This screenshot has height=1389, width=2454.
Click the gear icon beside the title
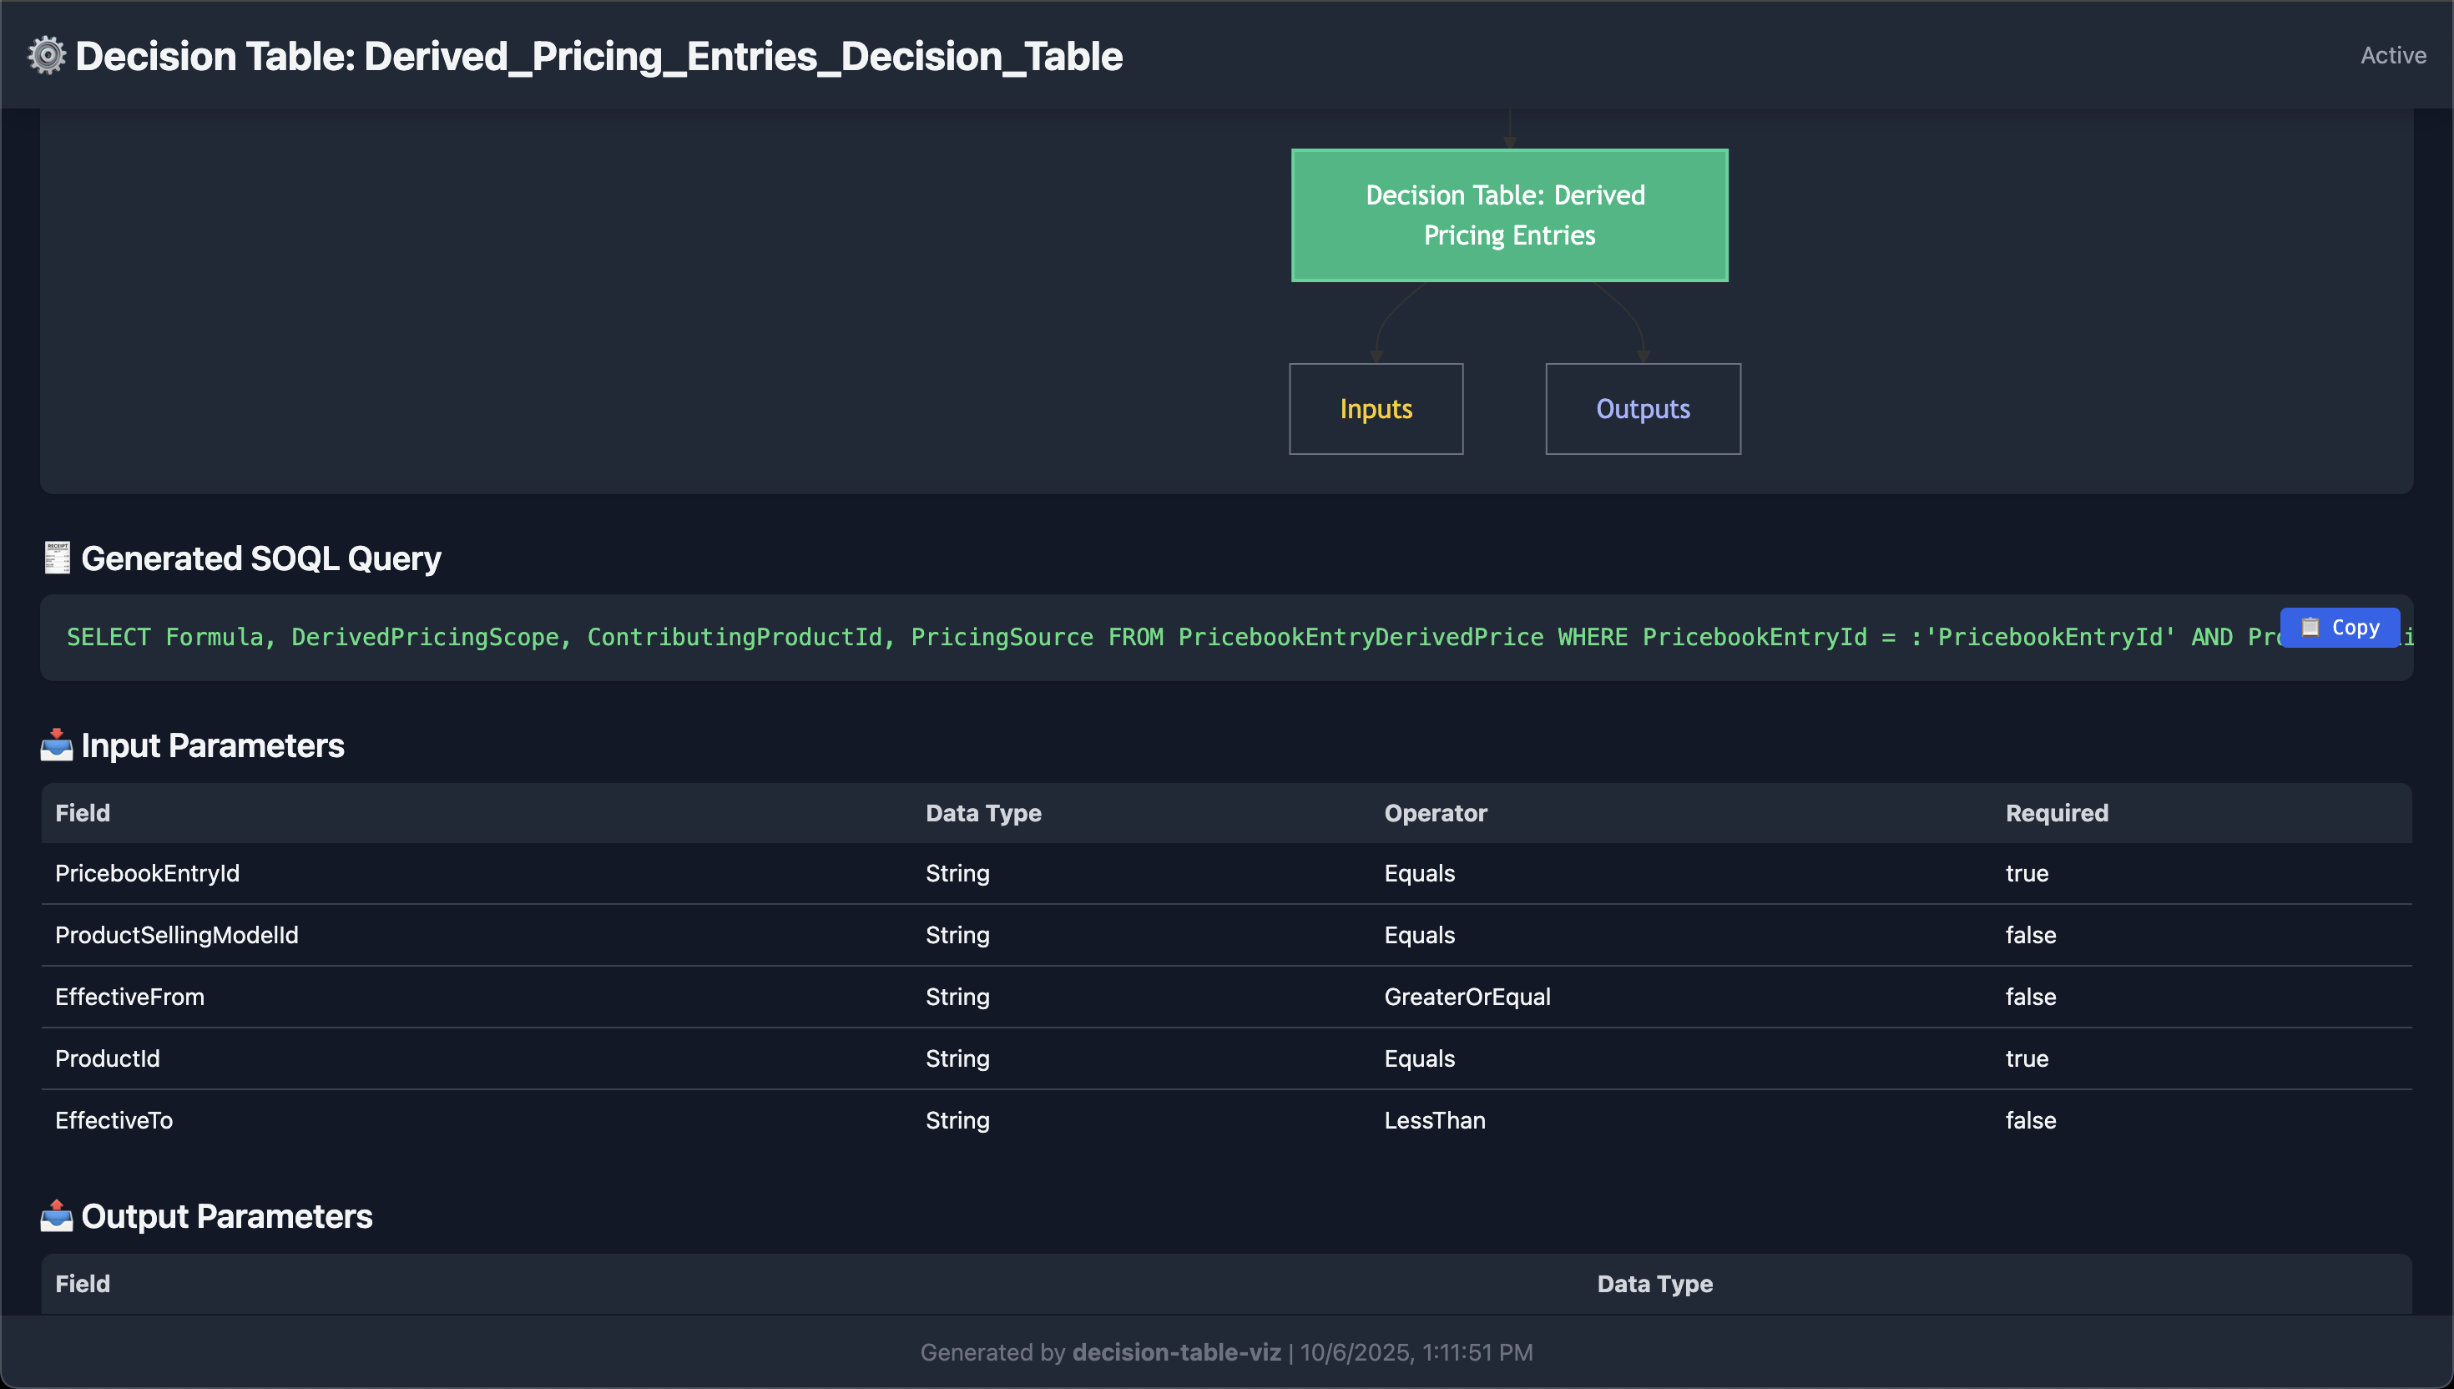[46, 55]
